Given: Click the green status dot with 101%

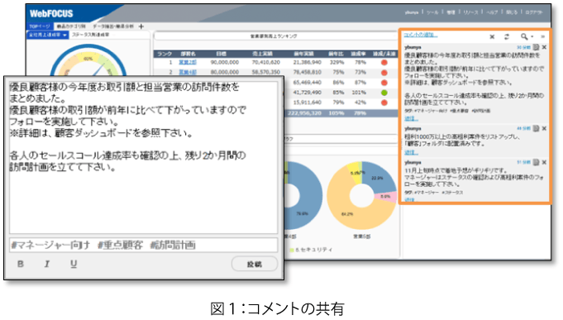Looking at the screenshot, I should tap(384, 93).
